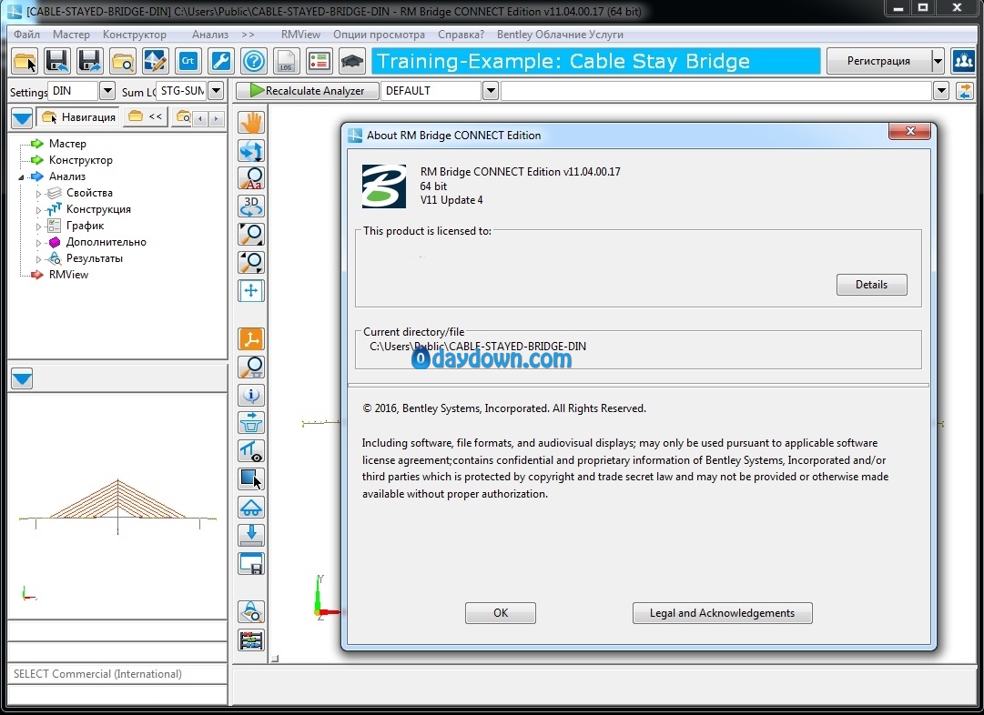Click the graduation cap training icon
The width and height of the screenshot is (984, 715).
[351, 61]
